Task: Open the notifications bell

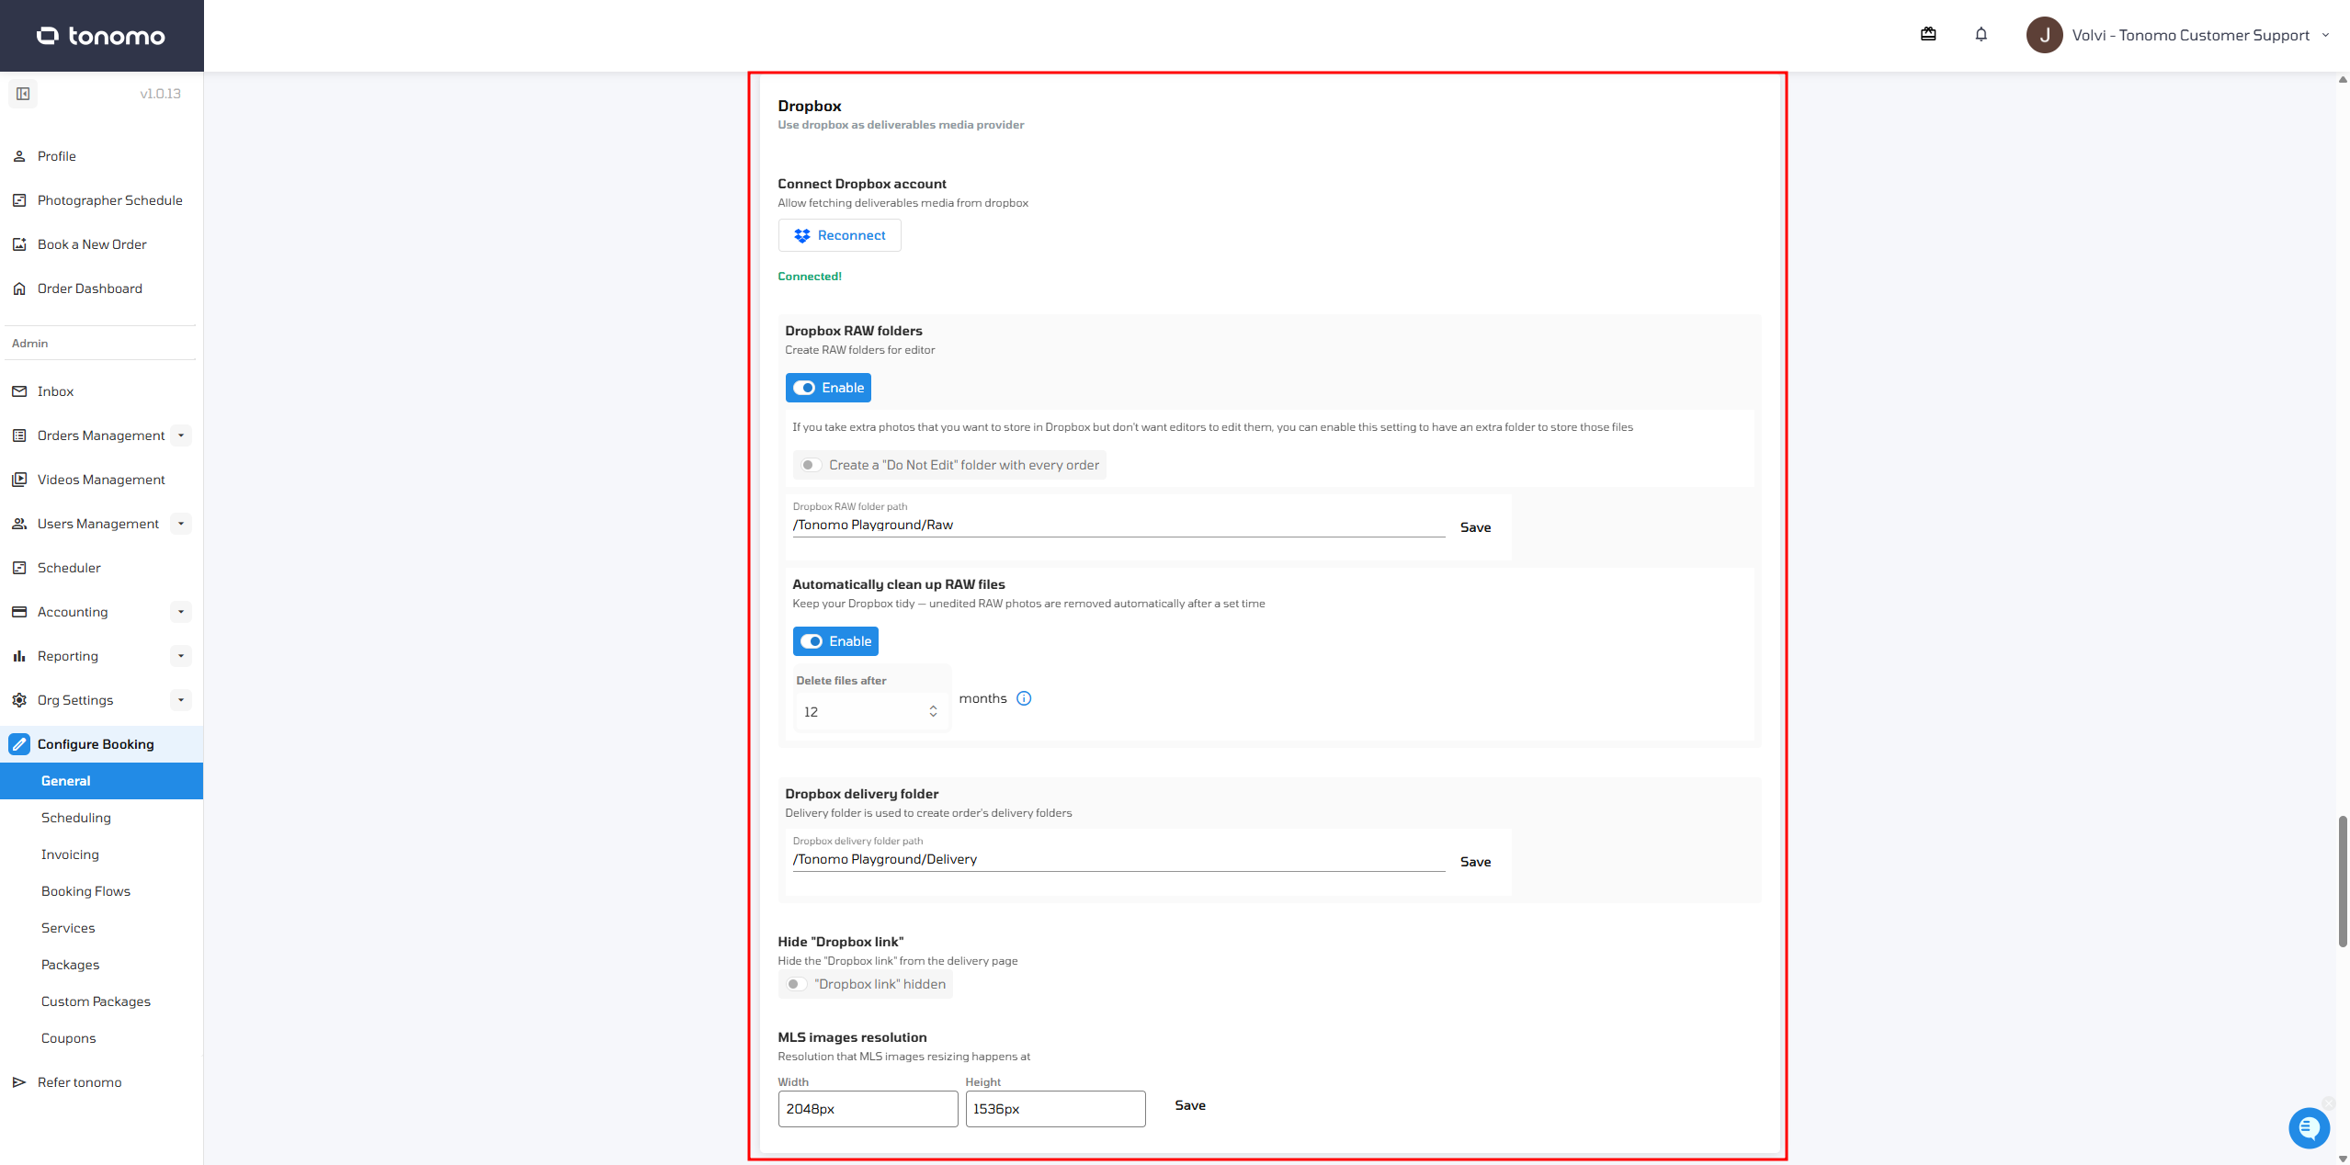Action: click(x=1981, y=35)
